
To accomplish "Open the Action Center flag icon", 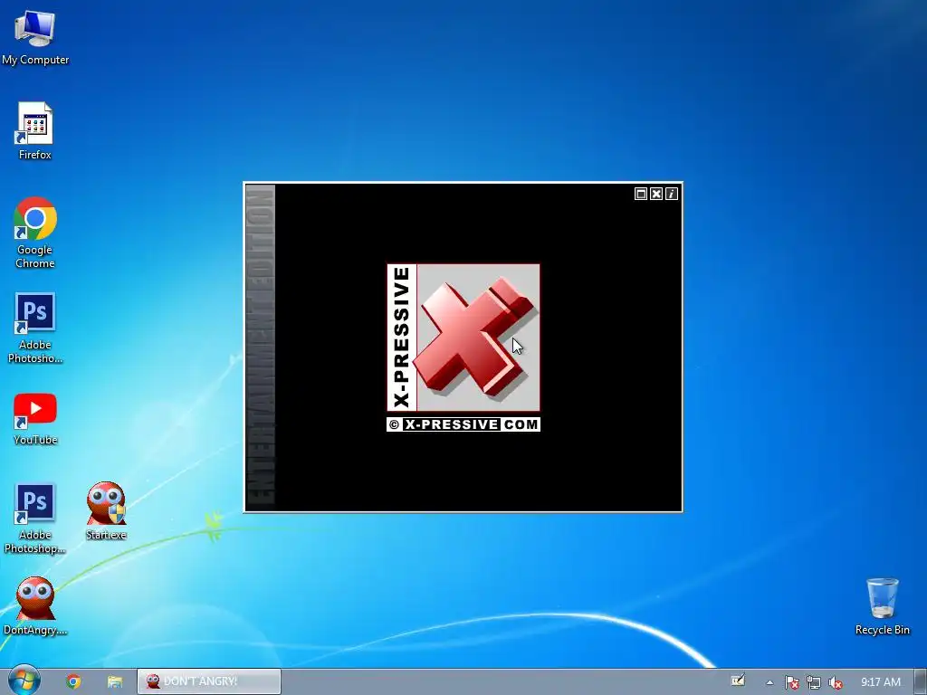I will point(791,682).
